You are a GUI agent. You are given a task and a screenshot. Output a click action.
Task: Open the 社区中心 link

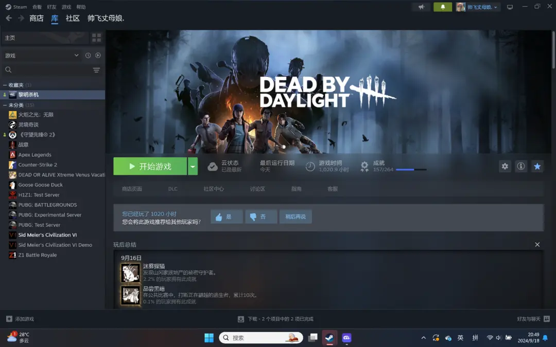(214, 189)
